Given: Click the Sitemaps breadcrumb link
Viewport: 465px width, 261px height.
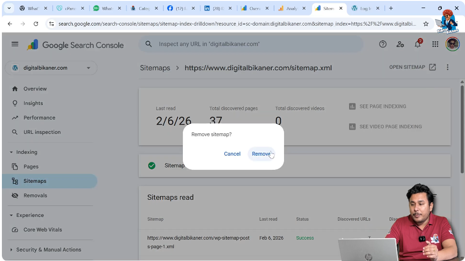Looking at the screenshot, I should [155, 68].
